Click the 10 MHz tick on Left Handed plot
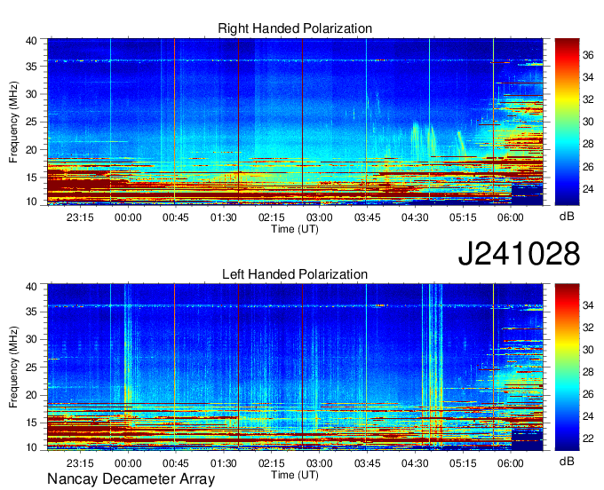The image size is (604, 490). (31, 447)
